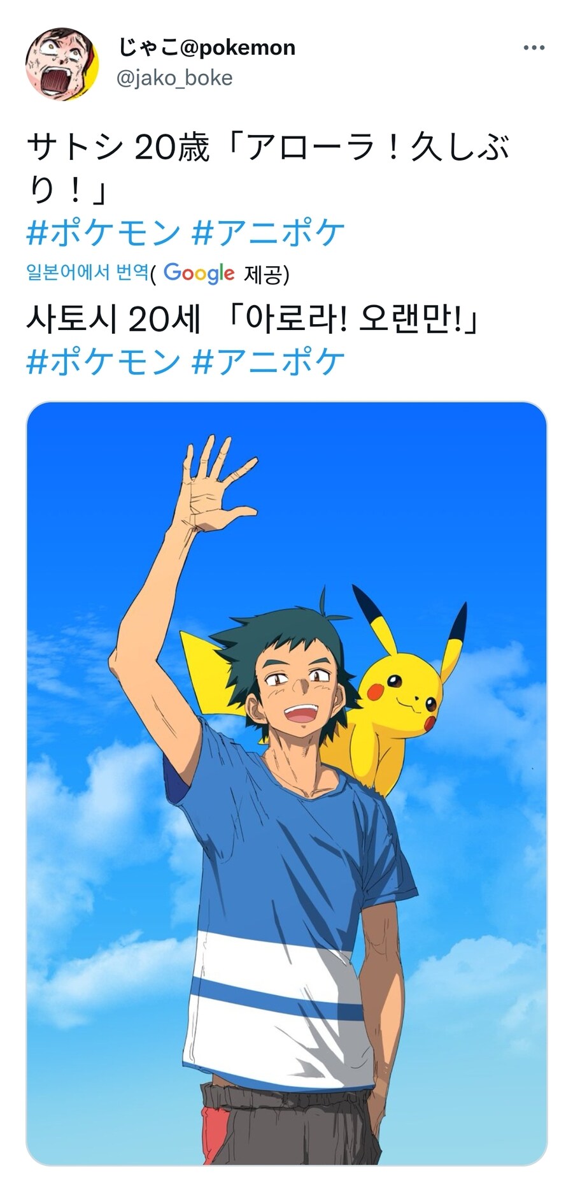Open the #ポケモン hashtag under the Korean translation

click(x=104, y=362)
